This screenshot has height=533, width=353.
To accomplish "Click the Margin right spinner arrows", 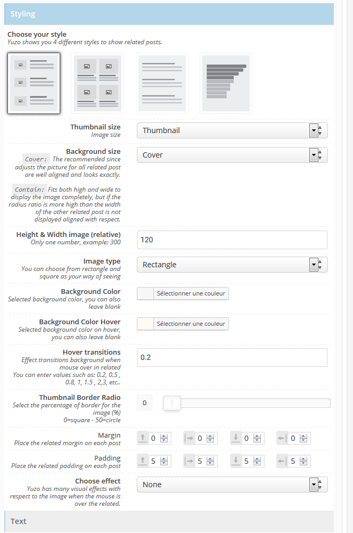I will [211, 439].
